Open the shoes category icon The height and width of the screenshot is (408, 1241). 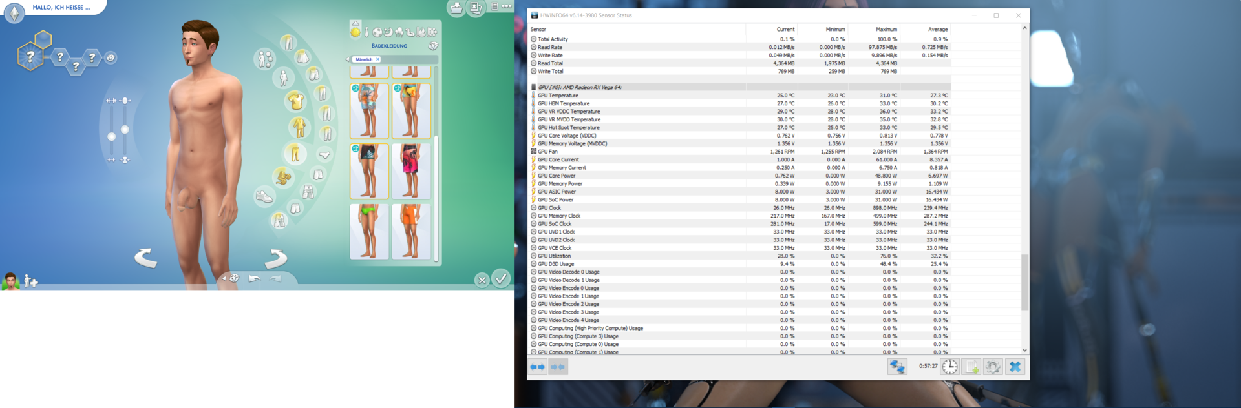coord(264,196)
